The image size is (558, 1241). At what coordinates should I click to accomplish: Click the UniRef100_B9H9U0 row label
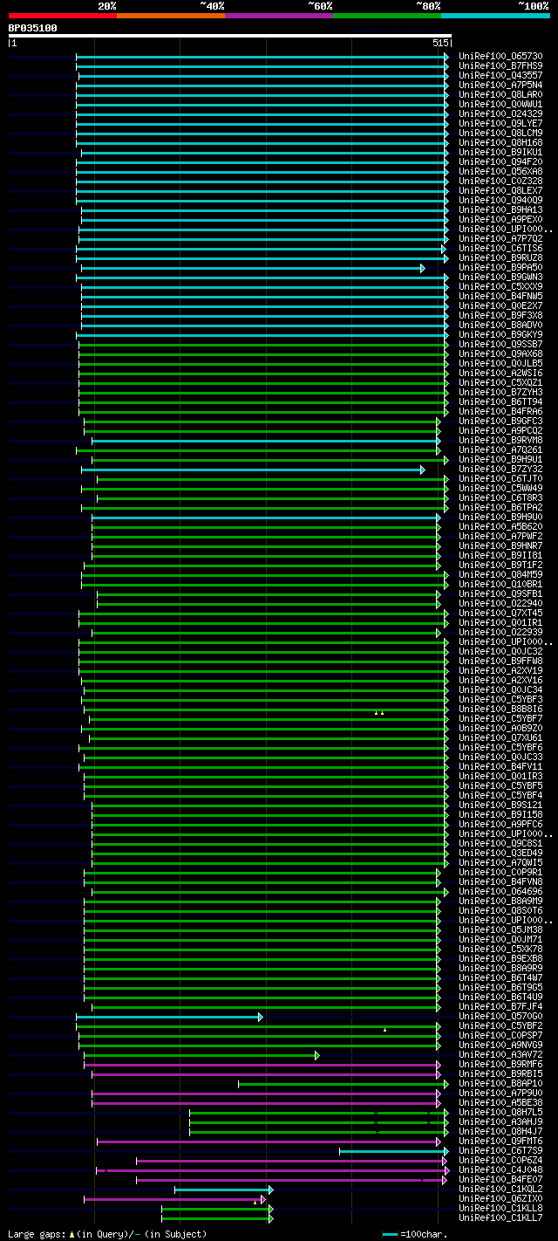[x=500, y=518]
